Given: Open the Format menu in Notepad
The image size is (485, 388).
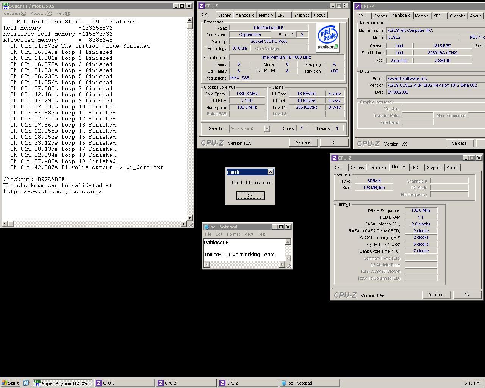Looking at the screenshot, I should point(233,234).
